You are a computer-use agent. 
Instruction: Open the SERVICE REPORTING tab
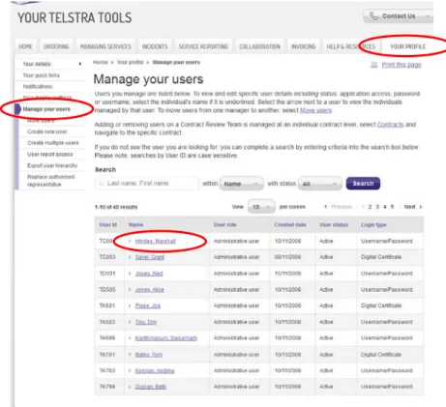tap(203, 46)
